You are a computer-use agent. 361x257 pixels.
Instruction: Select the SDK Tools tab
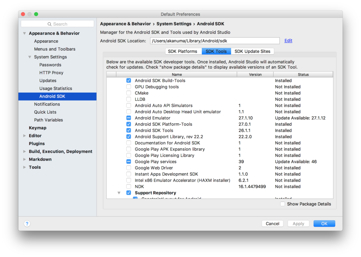click(x=216, y=51)
